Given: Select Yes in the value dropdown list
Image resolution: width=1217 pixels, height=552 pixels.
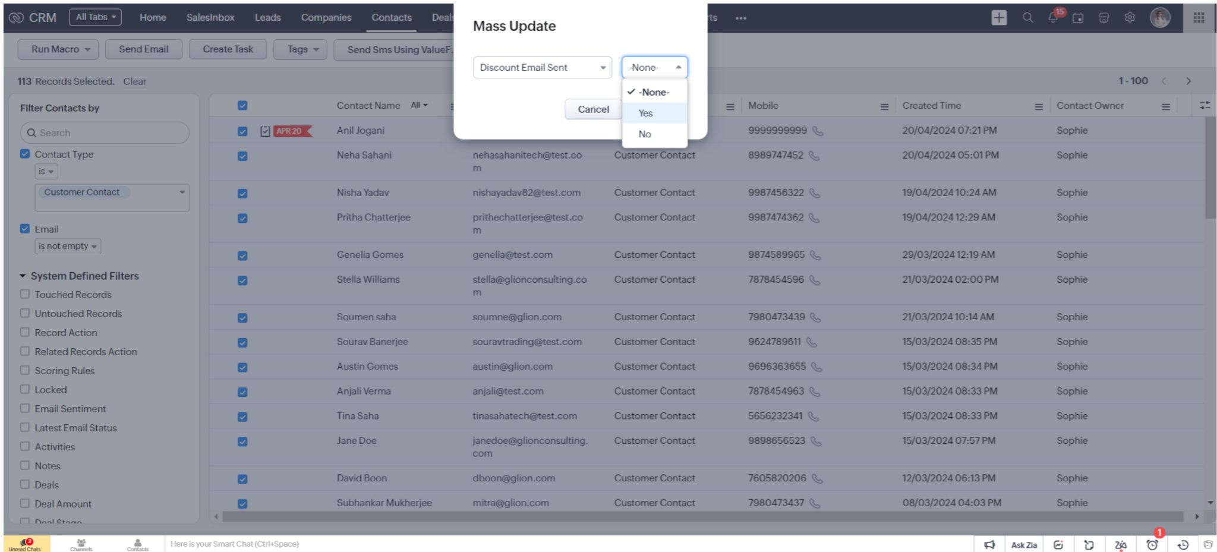Looking at the screenshot, I should [x=645, y=113].
